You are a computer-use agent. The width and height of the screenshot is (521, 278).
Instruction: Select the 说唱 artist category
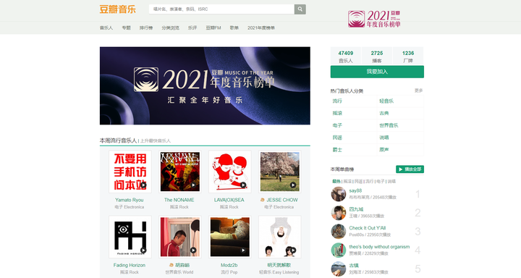point(384,138)
